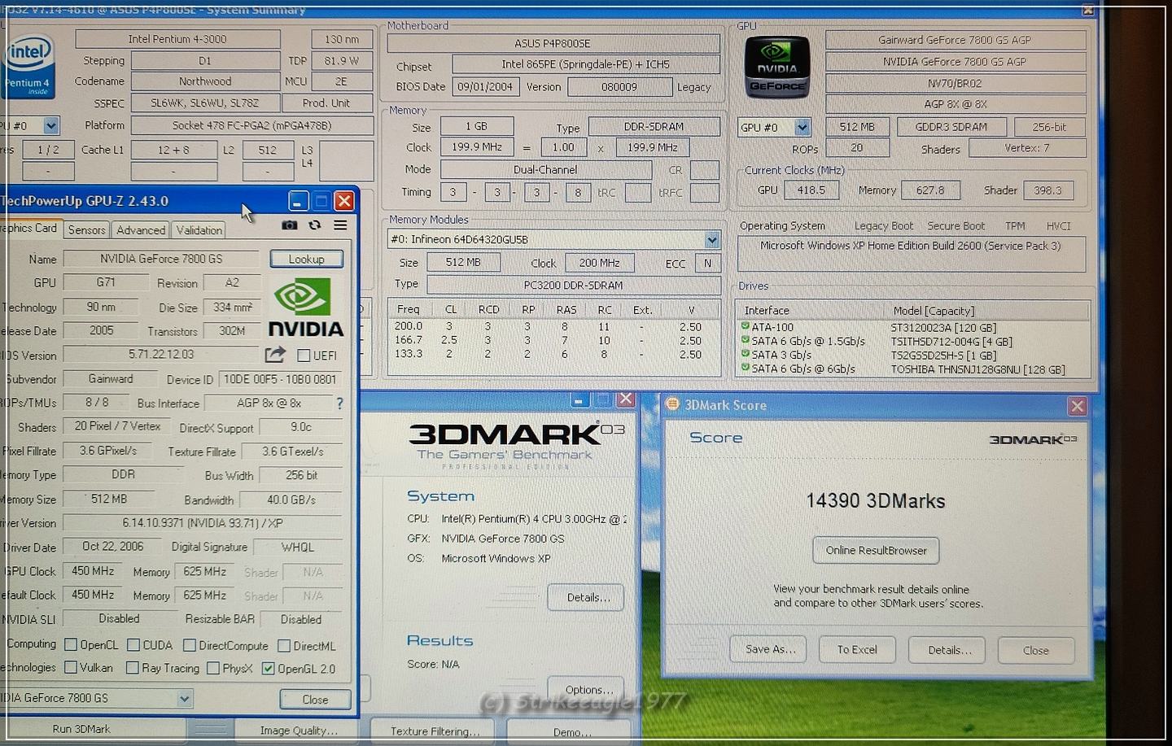Viewport: 1172px width, 746px height.
Task: Click the HWiNFO BIOS Date field
Action: pos(485,86)
